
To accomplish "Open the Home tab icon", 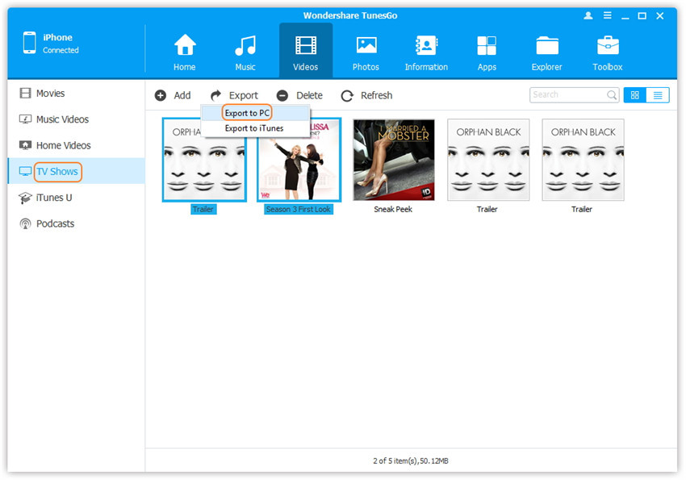I will pos(185,47).
